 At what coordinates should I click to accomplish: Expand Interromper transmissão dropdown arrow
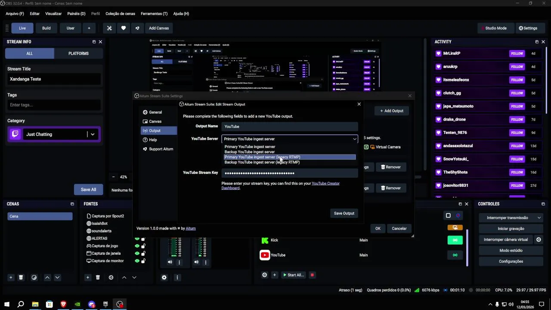click(x=539, y=218)
